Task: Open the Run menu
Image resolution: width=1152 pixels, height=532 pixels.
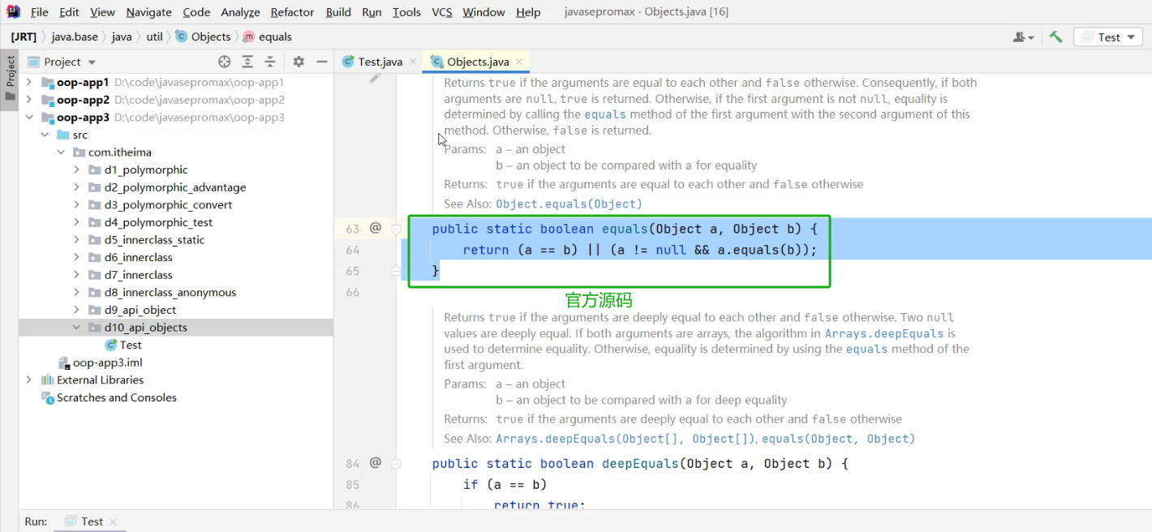Action: [372, 12]
